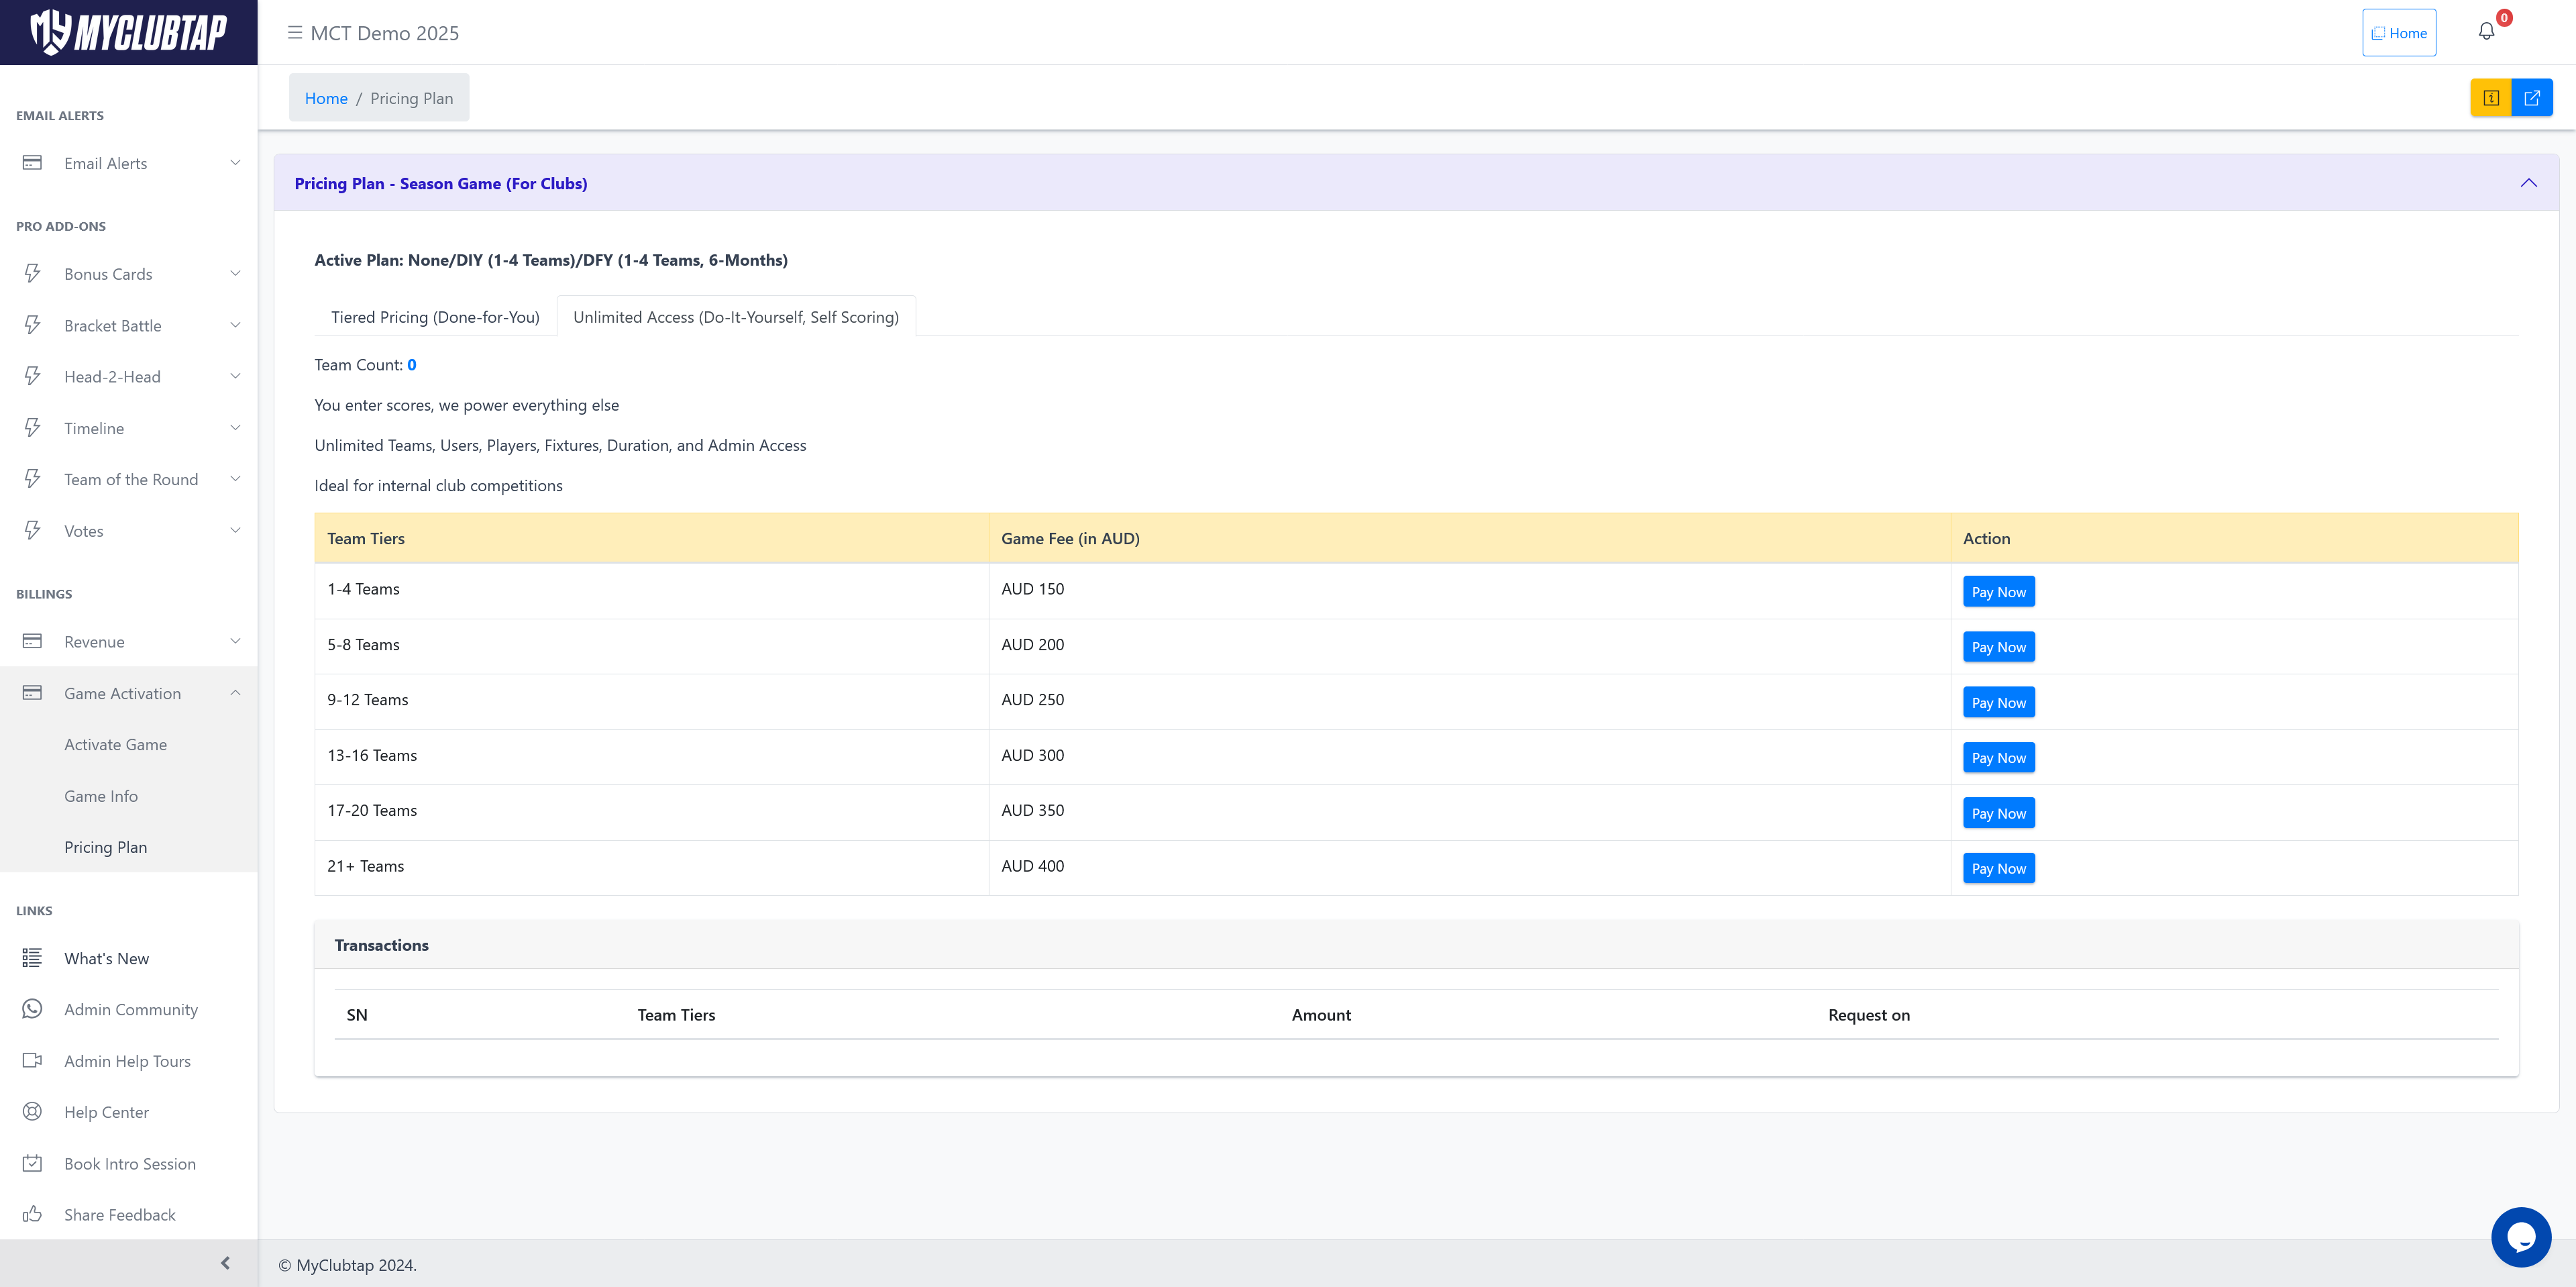Open Pricing Plan submenu item
This screenshot has width=2576, height=1287.
[x=106, y=847]
